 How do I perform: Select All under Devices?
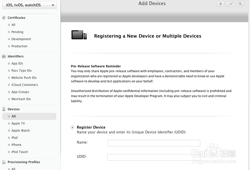tap(29, 116)
